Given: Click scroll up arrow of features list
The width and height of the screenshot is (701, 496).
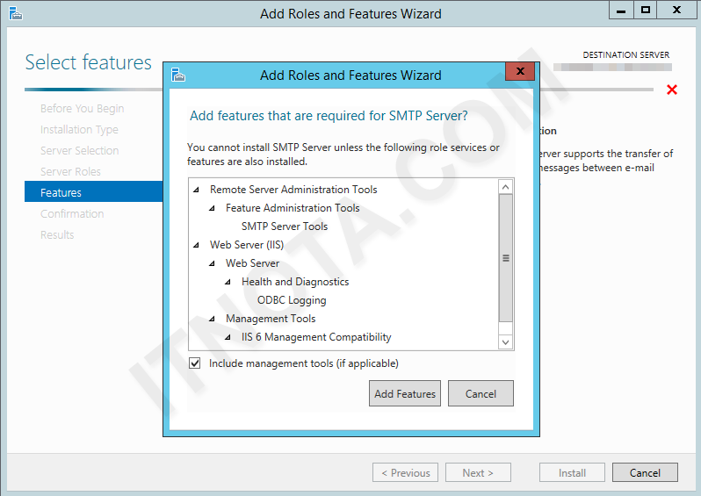Looking at the screenshot, I should coord(506,187).
